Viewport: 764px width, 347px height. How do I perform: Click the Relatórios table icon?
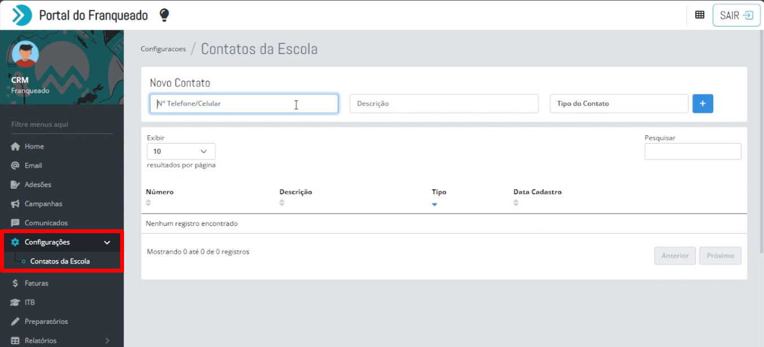[15, 341]
